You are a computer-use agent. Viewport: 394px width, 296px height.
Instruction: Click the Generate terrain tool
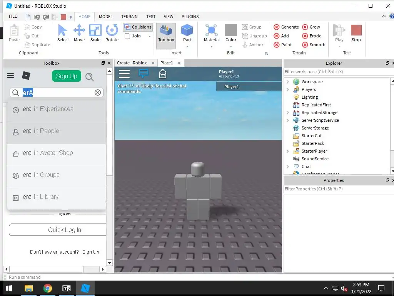[286, 27]
